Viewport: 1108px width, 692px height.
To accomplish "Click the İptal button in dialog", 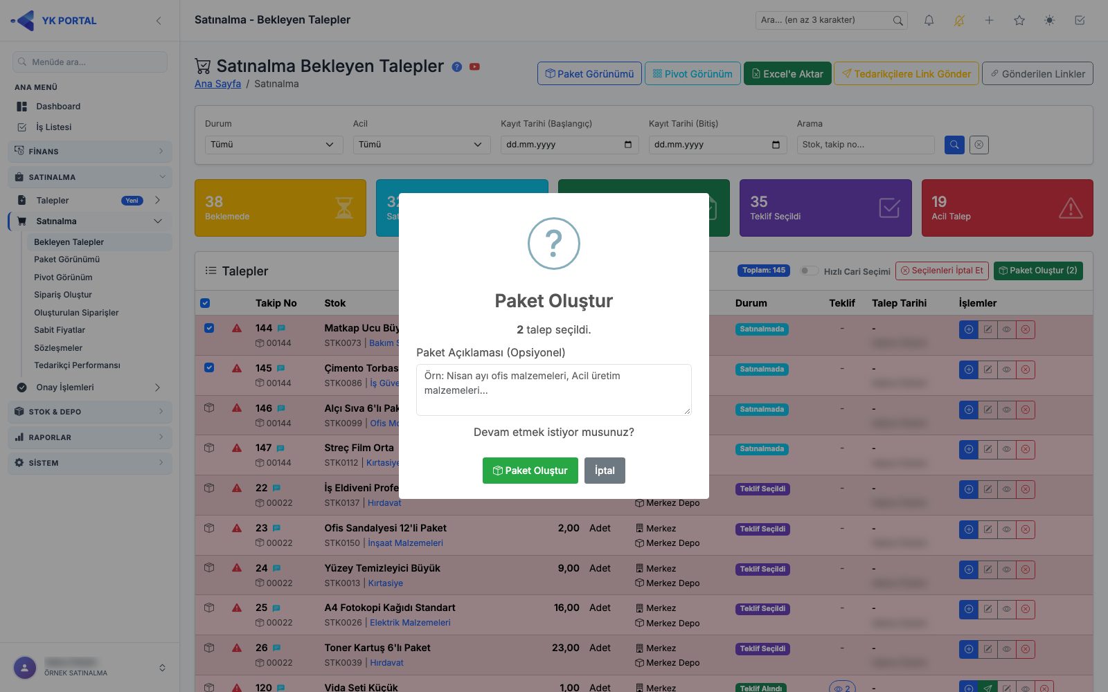I will pos(605,471).
